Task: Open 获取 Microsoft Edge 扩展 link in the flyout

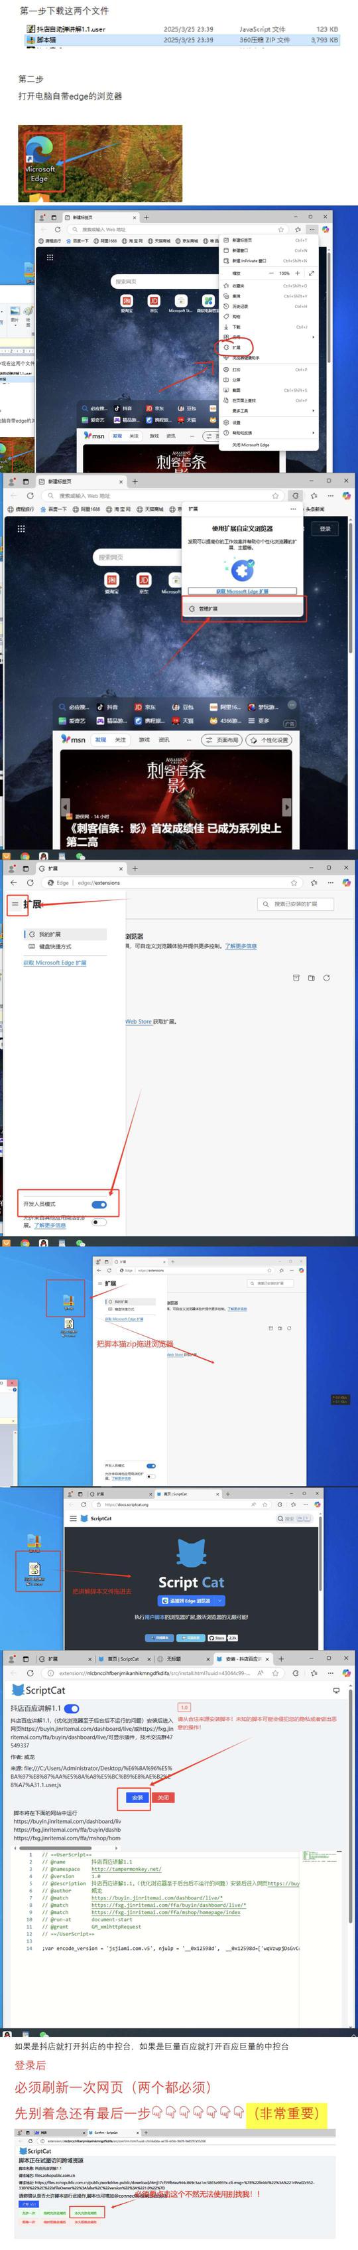Action: pyautogui.click(x=243, y=592)
